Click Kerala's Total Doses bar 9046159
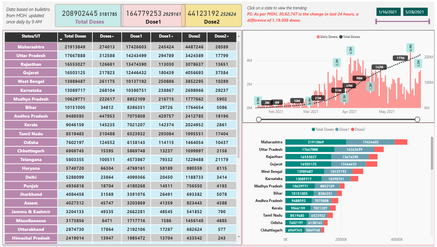Viewport: 437px width, 247px height. 298,208
